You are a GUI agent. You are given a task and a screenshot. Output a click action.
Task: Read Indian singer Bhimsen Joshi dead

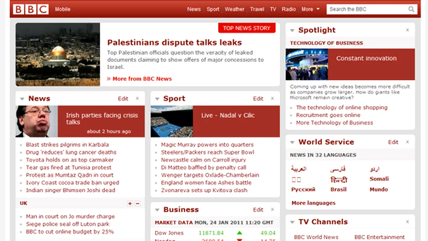71,190
